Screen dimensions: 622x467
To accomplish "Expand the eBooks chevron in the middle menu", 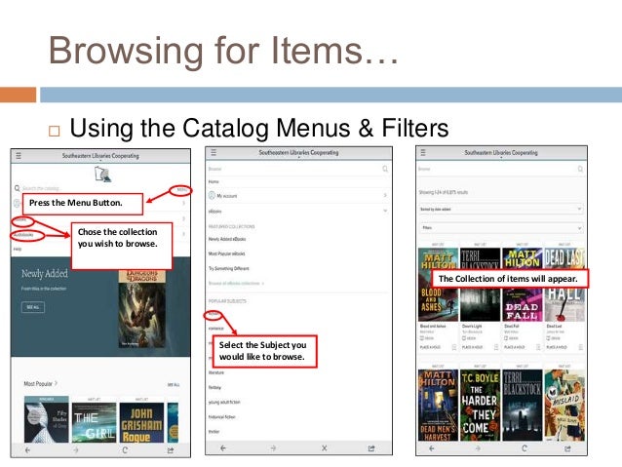I will point(385,211).
